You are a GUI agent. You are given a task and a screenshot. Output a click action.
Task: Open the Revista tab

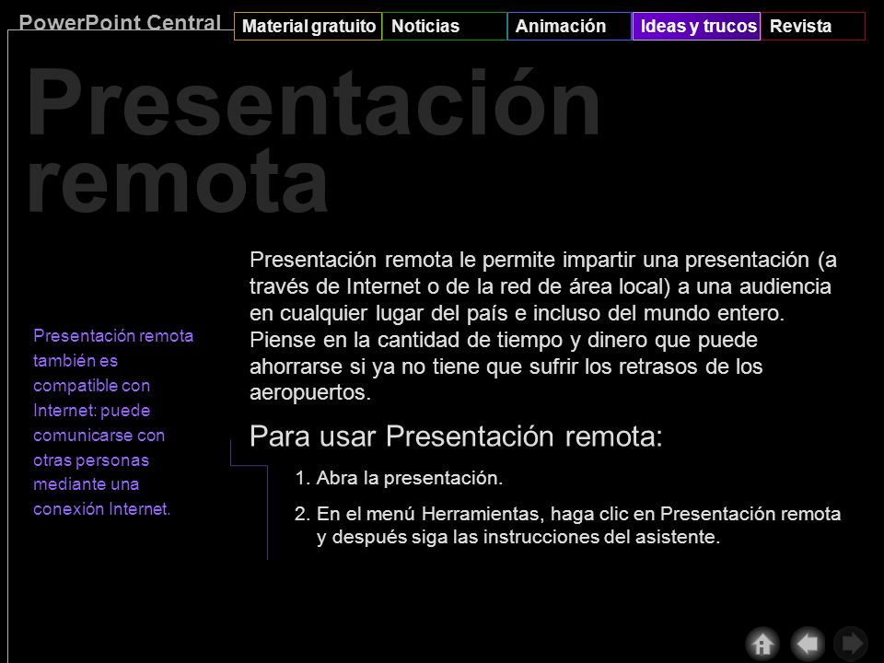pyautogui.click(x=813, y=26)
